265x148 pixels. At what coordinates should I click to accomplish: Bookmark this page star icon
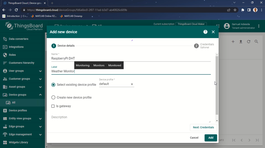pos(235,10)
